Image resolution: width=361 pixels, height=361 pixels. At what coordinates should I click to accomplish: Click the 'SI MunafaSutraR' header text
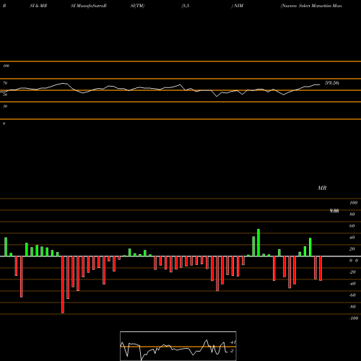tap(89, 6)
